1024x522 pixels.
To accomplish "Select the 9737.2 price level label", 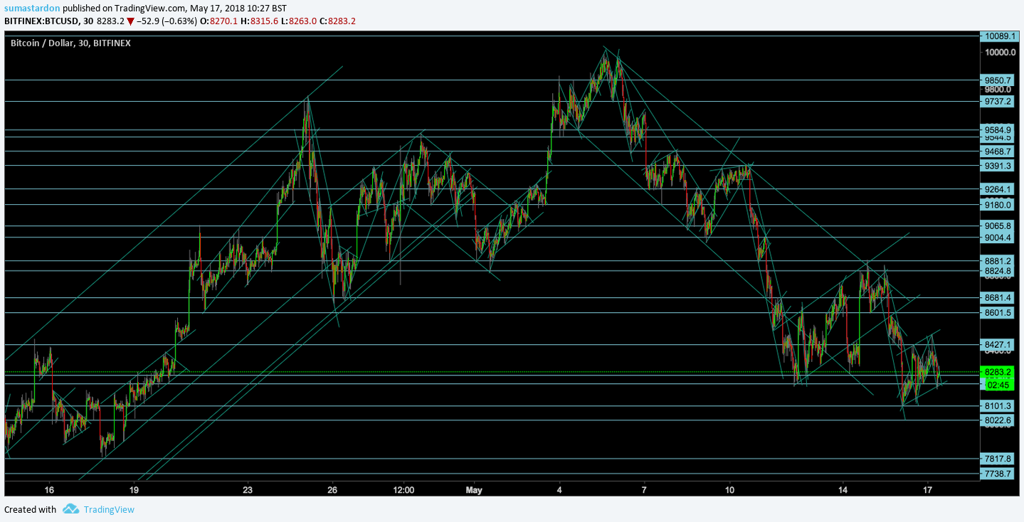I will 997,101.
